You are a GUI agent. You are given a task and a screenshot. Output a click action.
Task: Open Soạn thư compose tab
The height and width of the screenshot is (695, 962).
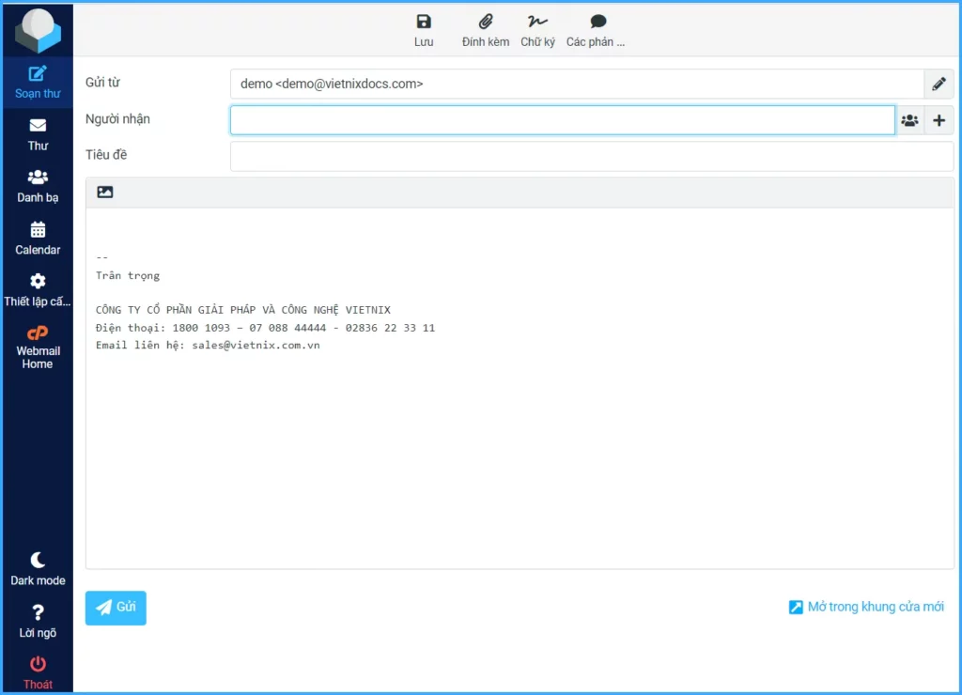[x=38, y=82]
